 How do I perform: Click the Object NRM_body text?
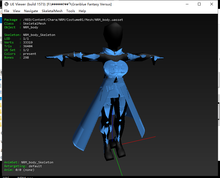coord(30,27)
